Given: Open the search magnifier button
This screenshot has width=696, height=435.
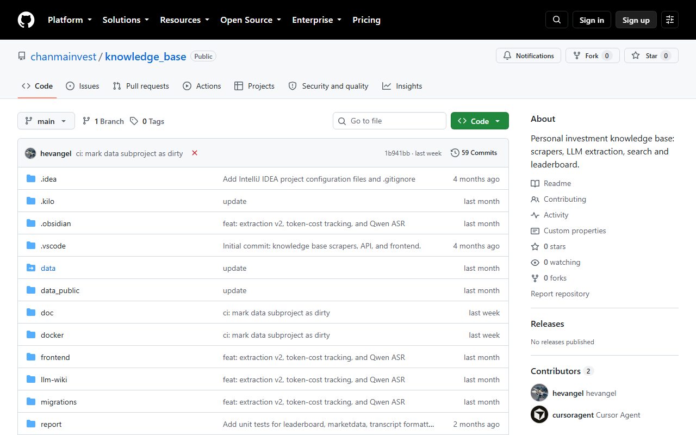Looking at the screenshot, I should [557, 20].
